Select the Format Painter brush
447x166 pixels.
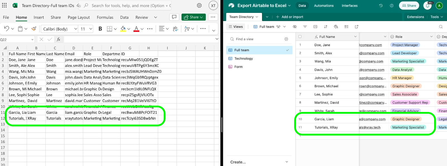click(x=34, y=29)
